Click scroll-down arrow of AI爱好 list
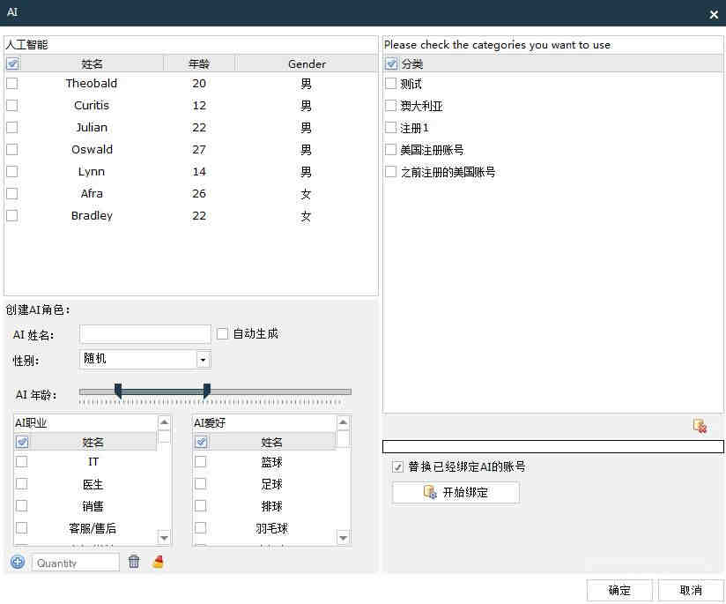Image resolution: width=726 pixels, height=604 pixels. (343, 538)
